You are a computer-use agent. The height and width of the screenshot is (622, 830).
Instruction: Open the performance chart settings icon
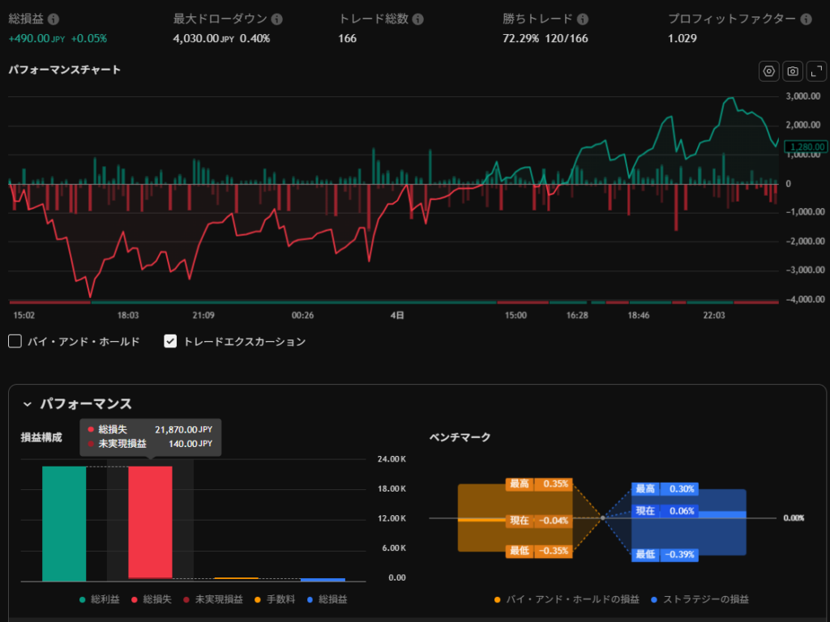pyautogui.click(x=768, y=71)
